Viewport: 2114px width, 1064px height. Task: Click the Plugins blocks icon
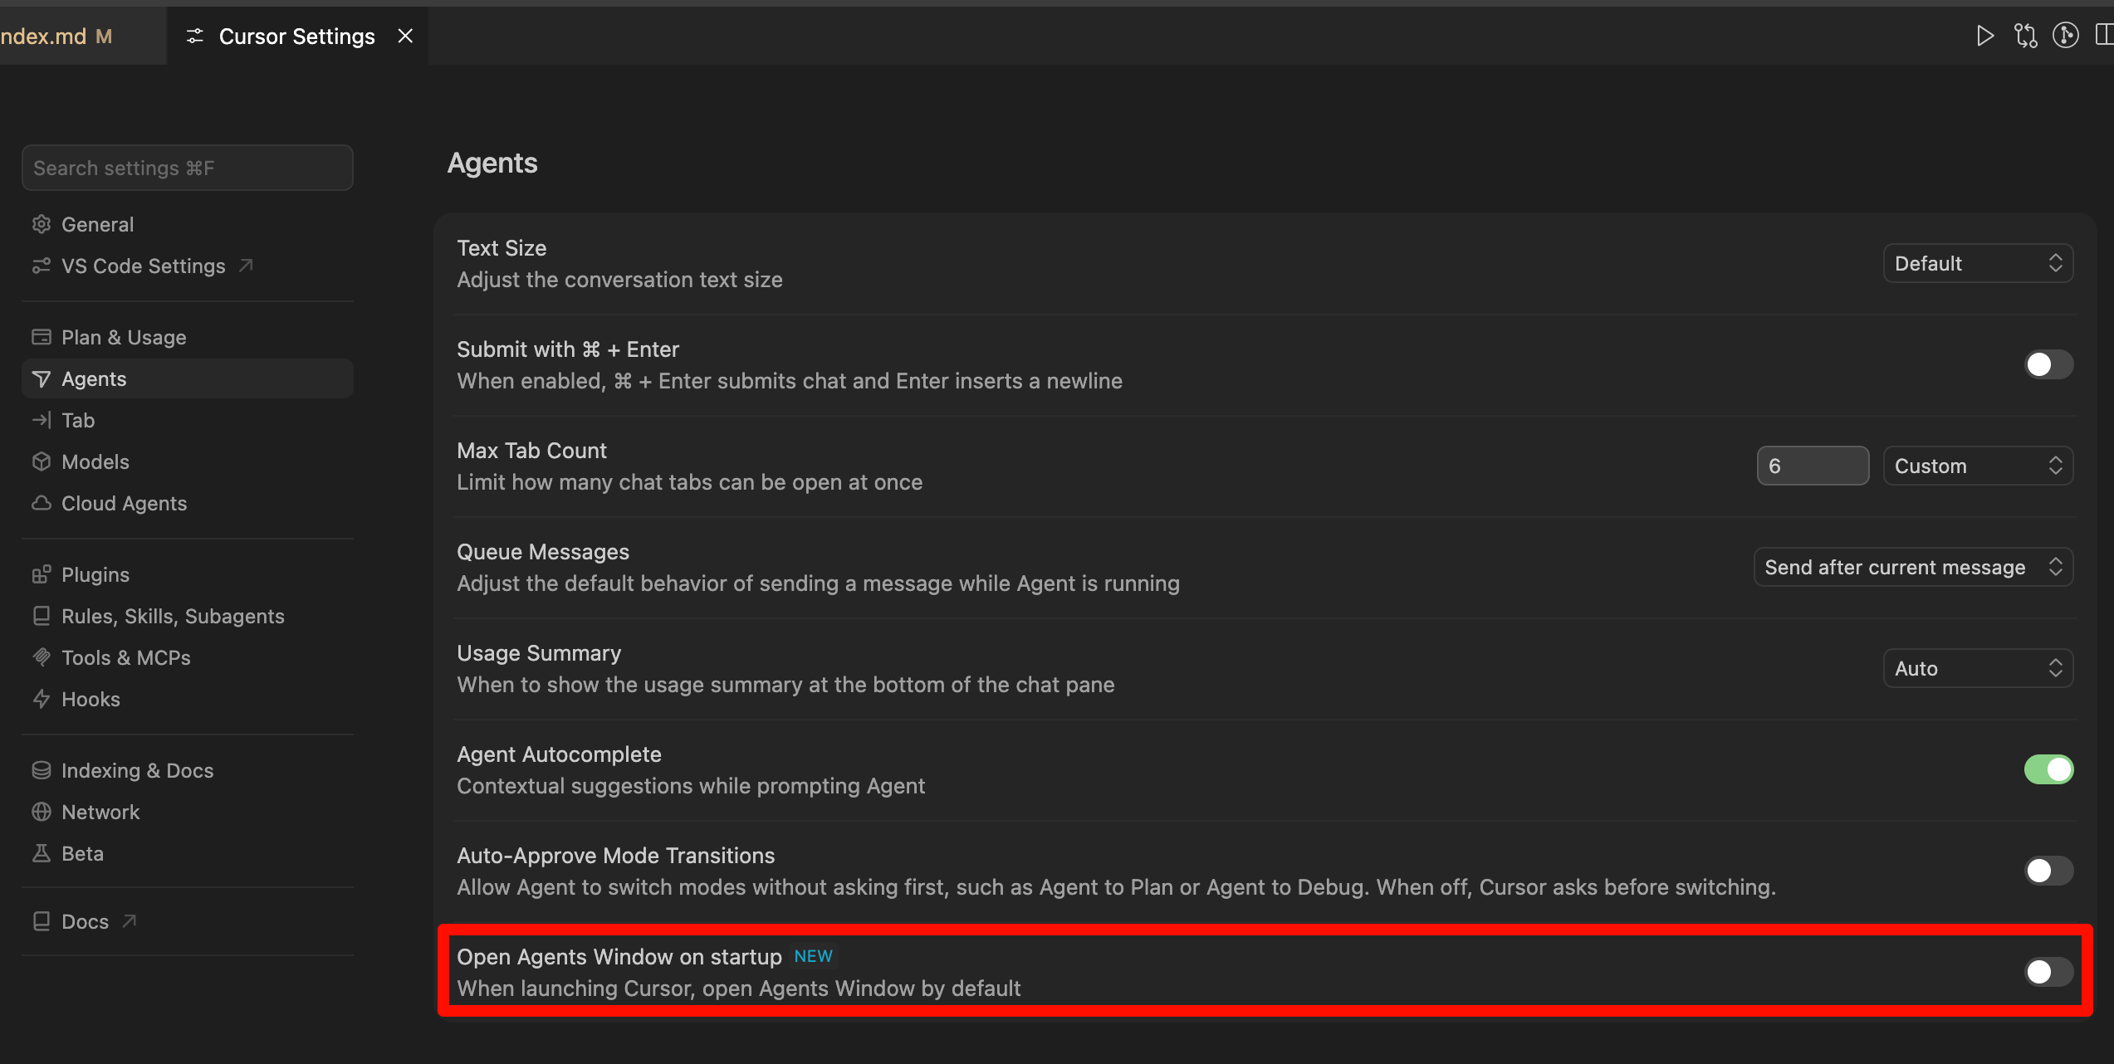click(x=42, y=574)
